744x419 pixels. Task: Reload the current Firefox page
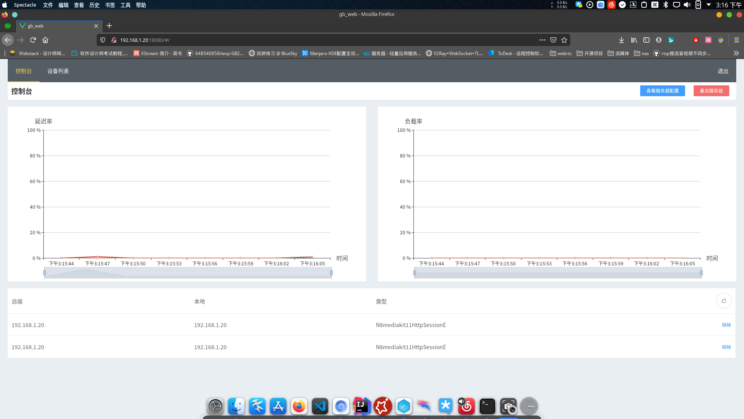(x=33, y=40)
